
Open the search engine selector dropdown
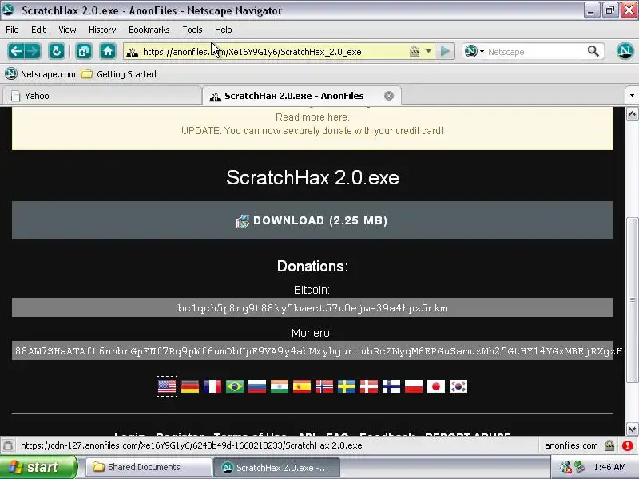click(474, 51)
